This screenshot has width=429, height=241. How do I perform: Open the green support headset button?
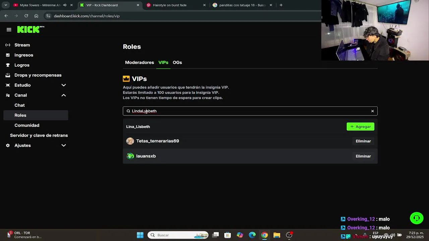pos(417,218)
